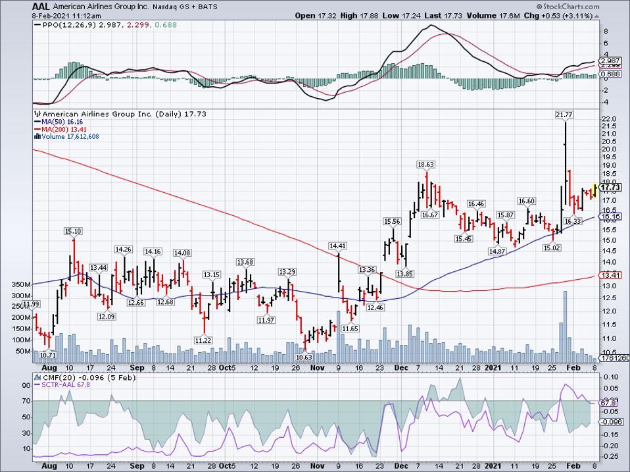Click the volume bars icon in the legend

(37, 136)
